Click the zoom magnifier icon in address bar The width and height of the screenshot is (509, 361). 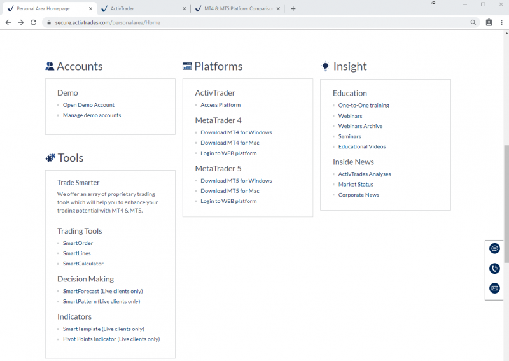[x=473, y=22]
